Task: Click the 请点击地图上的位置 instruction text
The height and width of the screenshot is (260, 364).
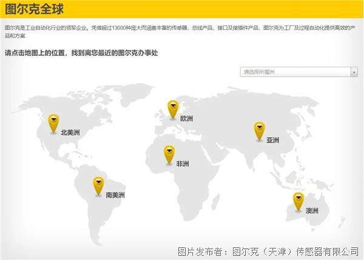Action: [x=81, y=53]
